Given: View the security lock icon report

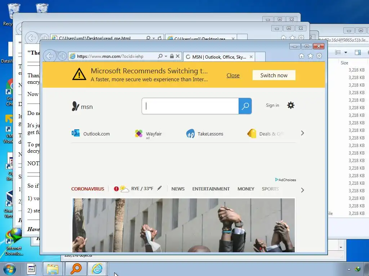Looking at the screenshot, I should pyautogui.click(x=172, y=56).
